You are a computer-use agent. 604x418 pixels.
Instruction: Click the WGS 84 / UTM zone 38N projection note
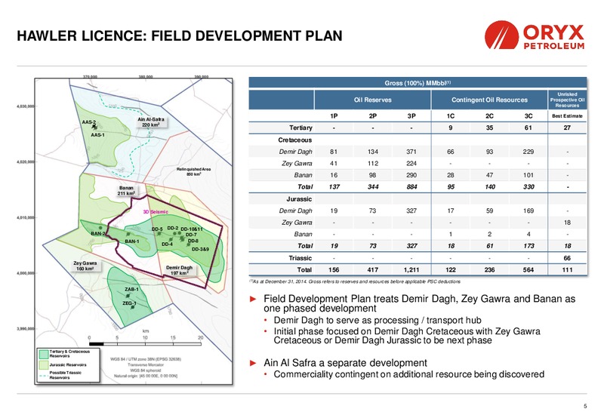coord(146,359)
